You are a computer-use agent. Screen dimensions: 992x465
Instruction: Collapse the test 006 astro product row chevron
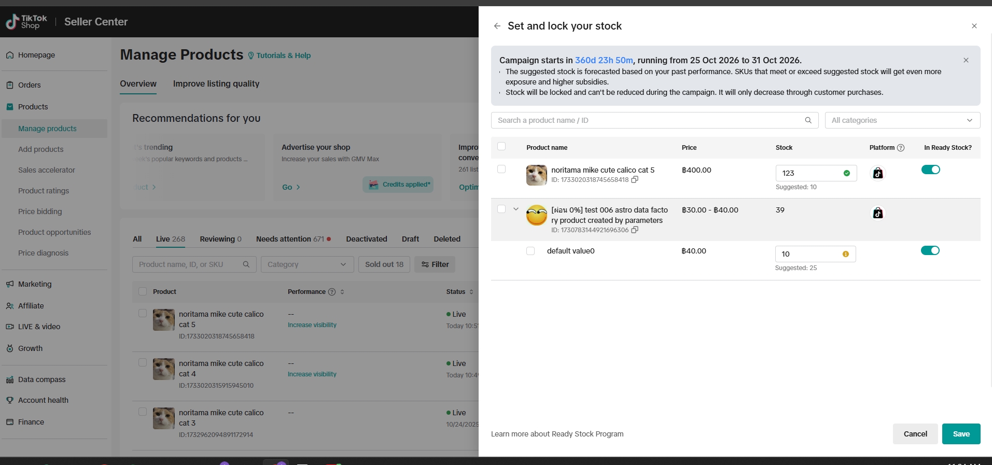click(x=515, y=209)
